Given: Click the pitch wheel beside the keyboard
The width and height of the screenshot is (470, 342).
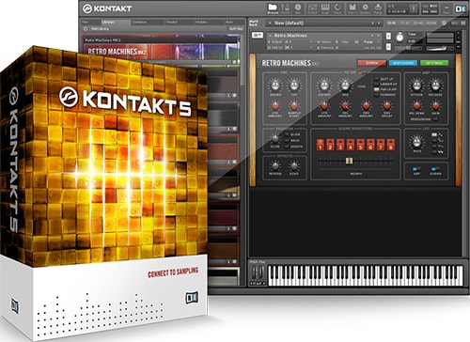Looking at the screenshot, I should [255, 272].
